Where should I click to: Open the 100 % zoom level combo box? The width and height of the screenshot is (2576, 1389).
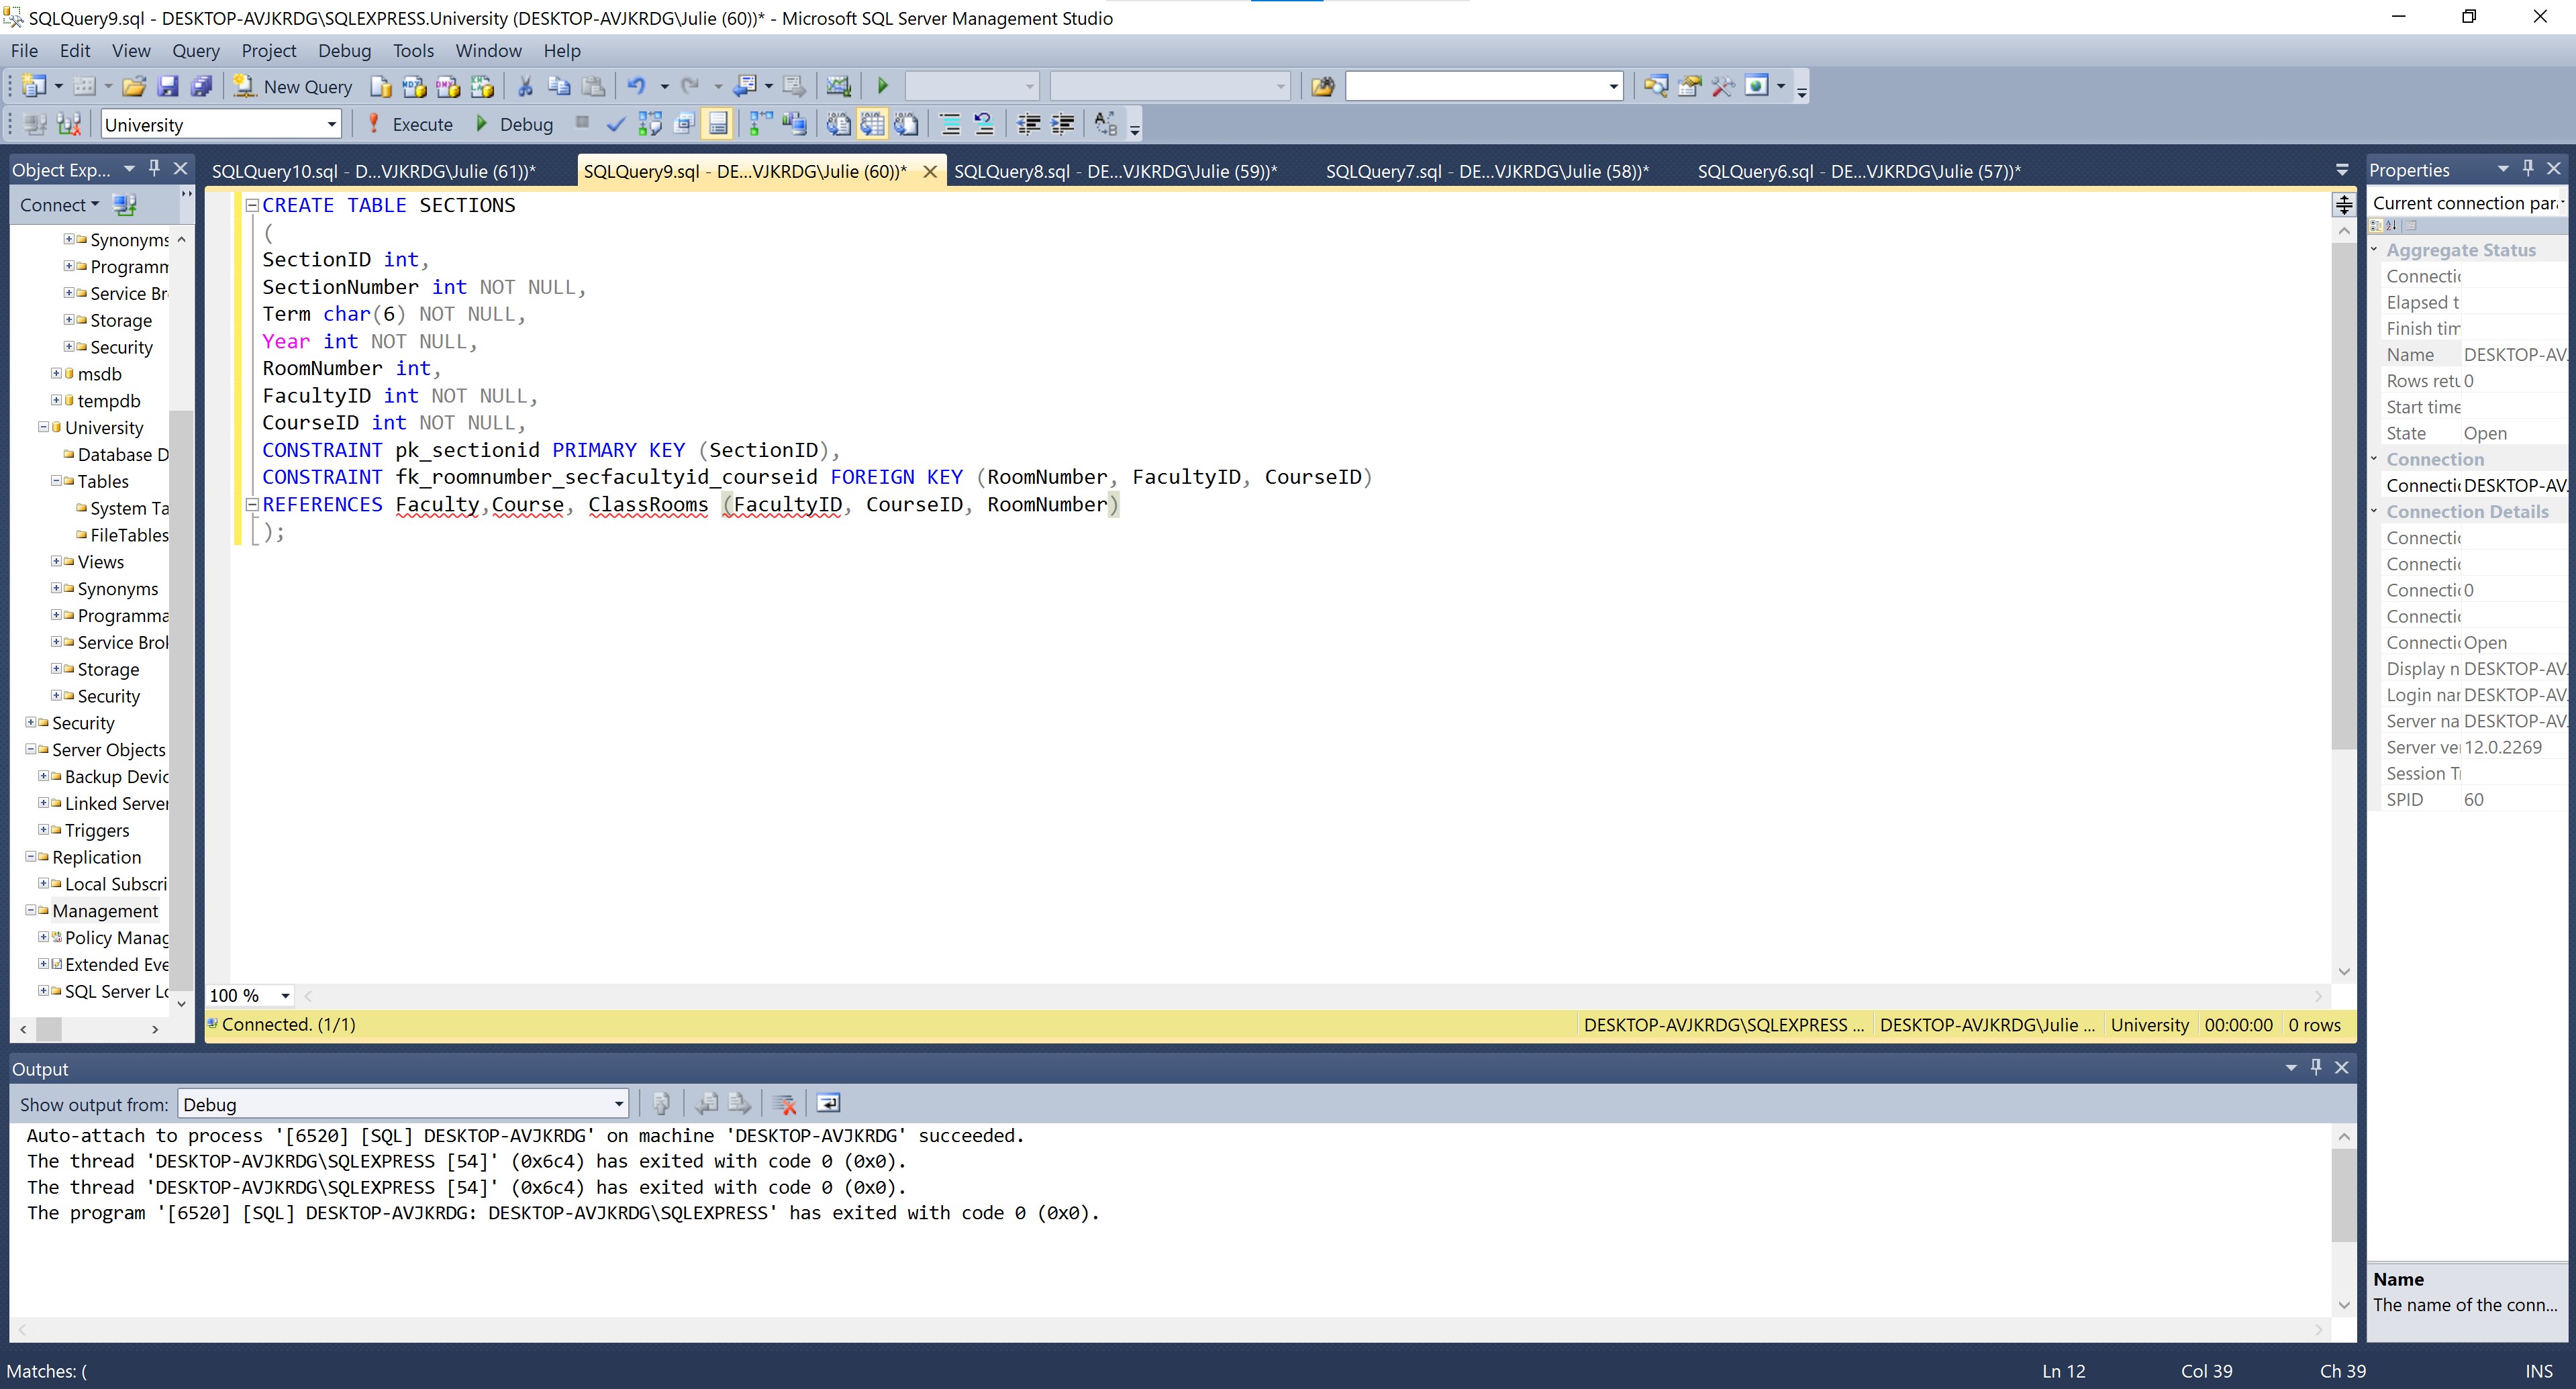pos(250,995)
